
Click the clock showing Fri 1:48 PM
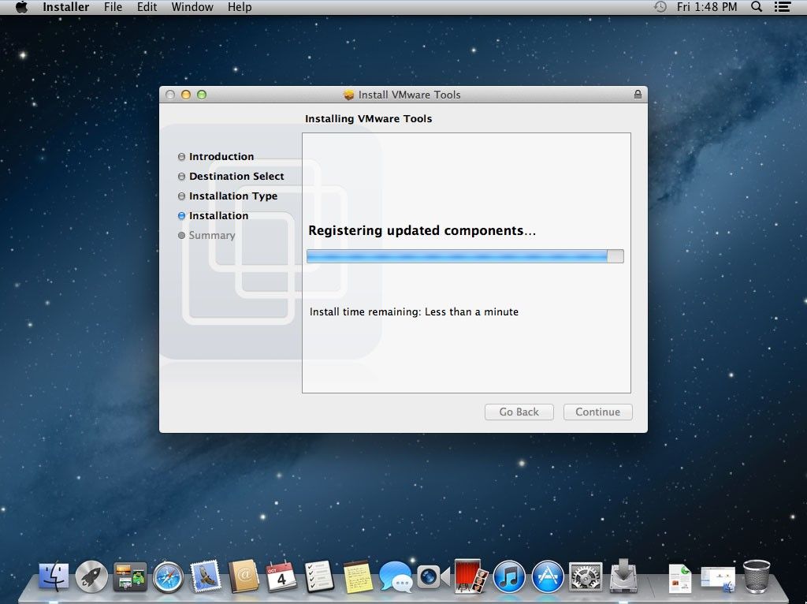click(707, 7)
